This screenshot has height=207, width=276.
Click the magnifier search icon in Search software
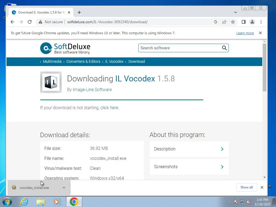point(224,48)
